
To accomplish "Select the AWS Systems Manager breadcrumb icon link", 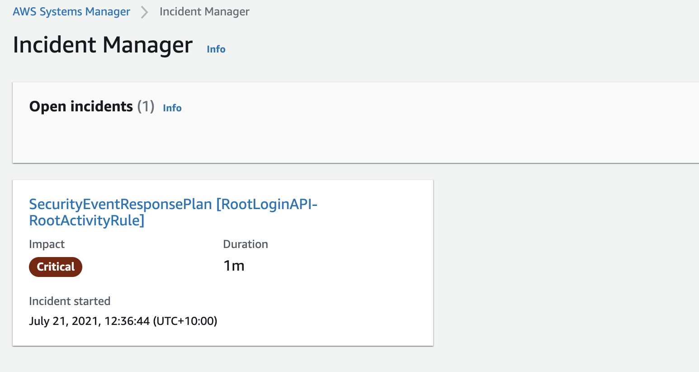I will click(x=71, y=12).
